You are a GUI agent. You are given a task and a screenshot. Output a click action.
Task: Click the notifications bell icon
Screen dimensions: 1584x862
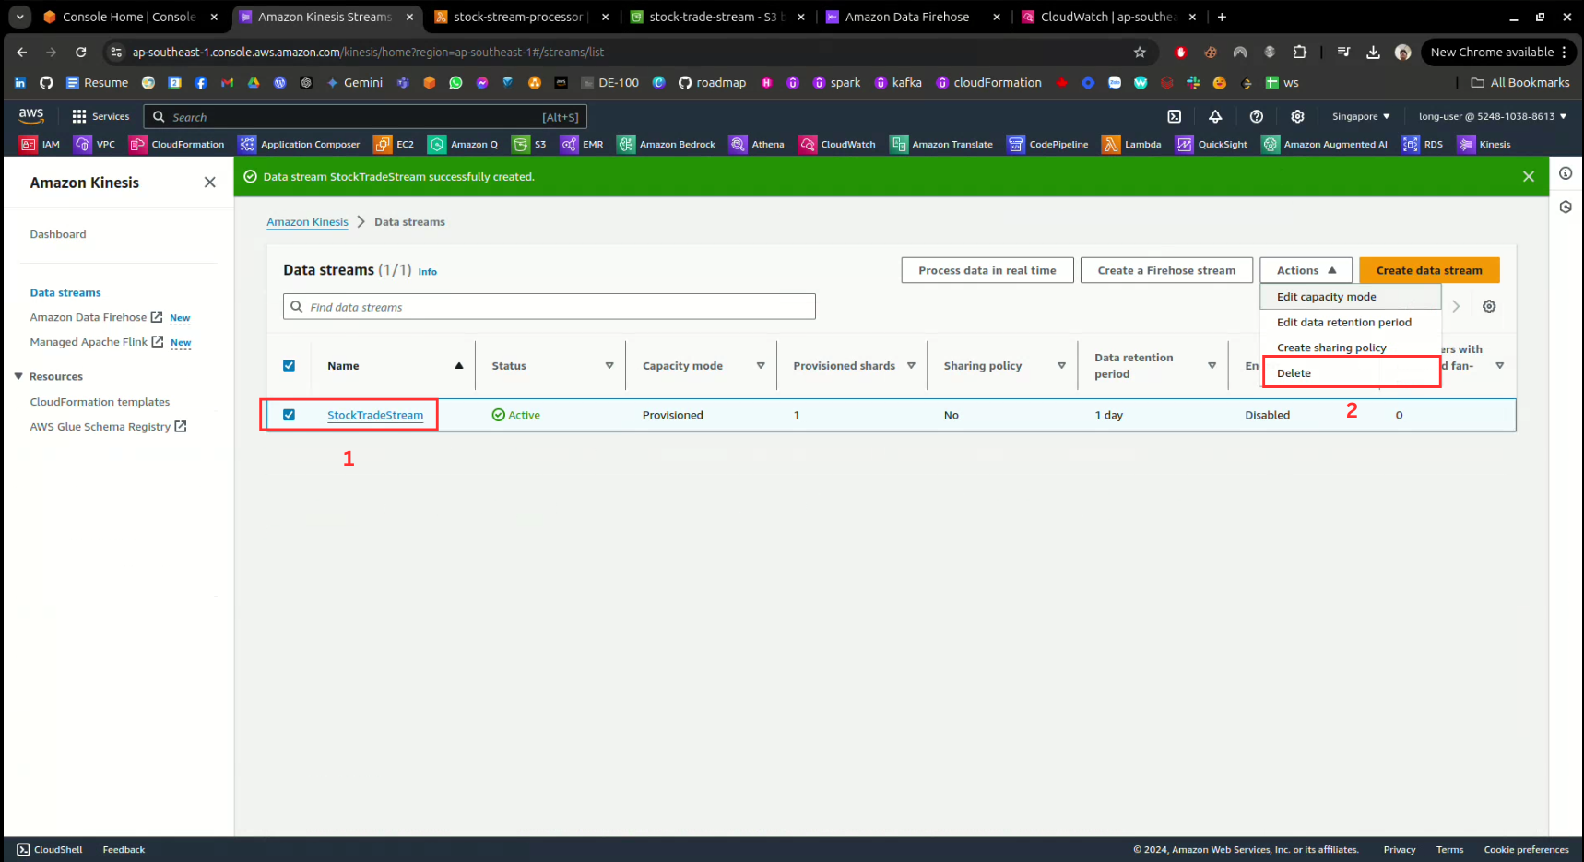coord(1215,116)
